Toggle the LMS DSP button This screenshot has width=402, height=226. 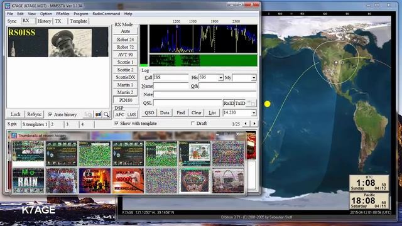coord(131,114)
